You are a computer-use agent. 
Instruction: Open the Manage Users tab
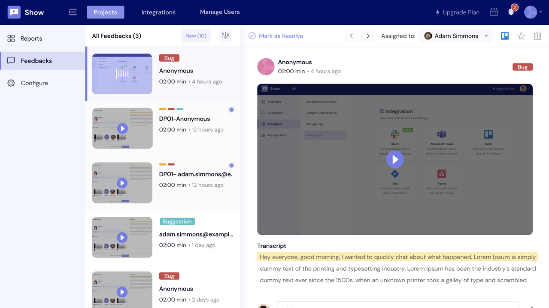220,12
